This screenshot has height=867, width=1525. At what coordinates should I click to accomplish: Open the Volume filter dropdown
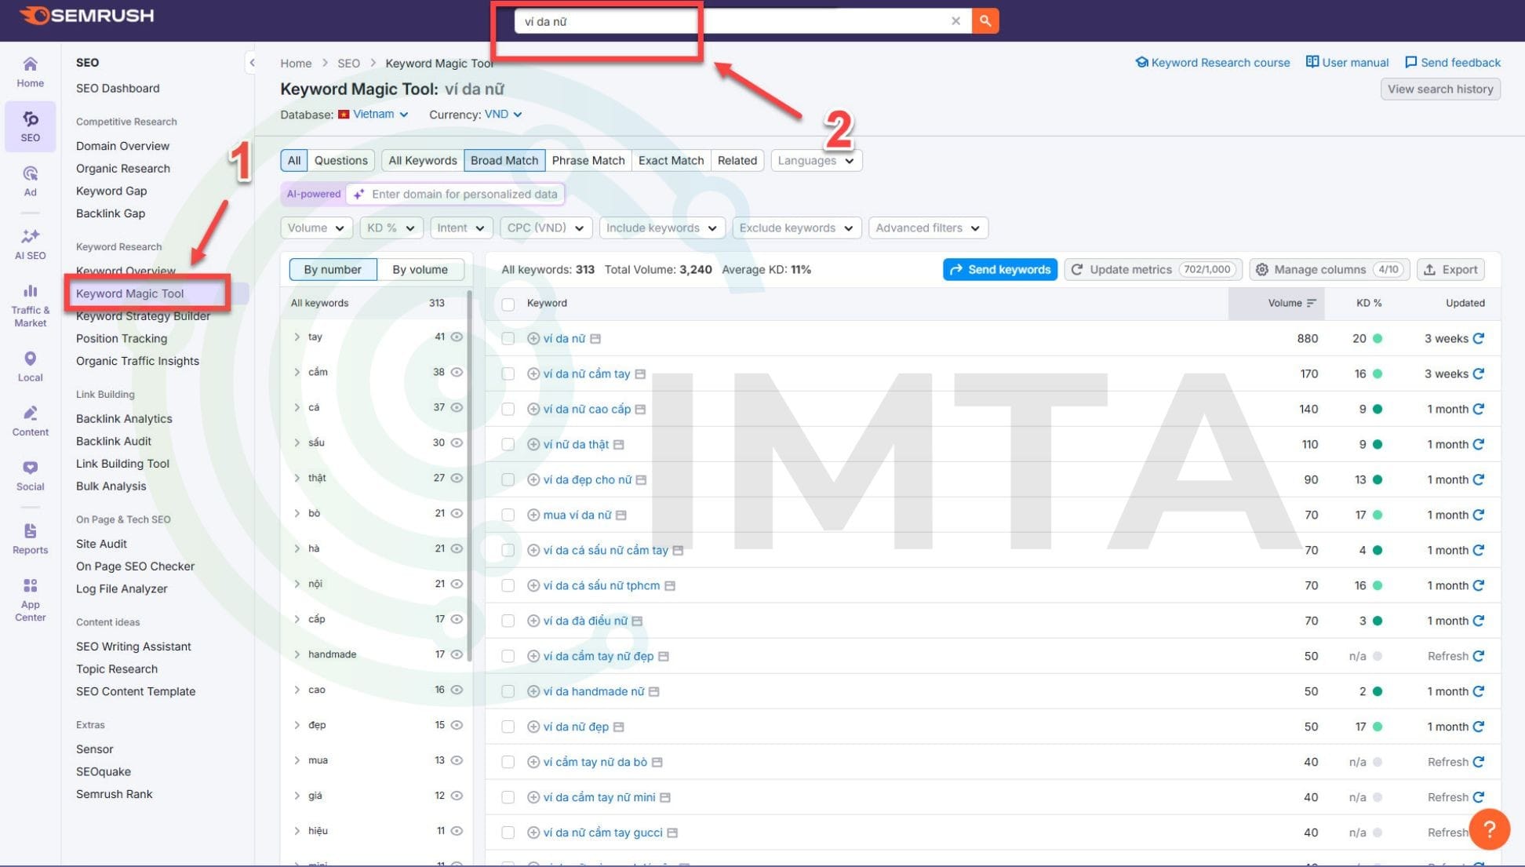click(316, 228)
